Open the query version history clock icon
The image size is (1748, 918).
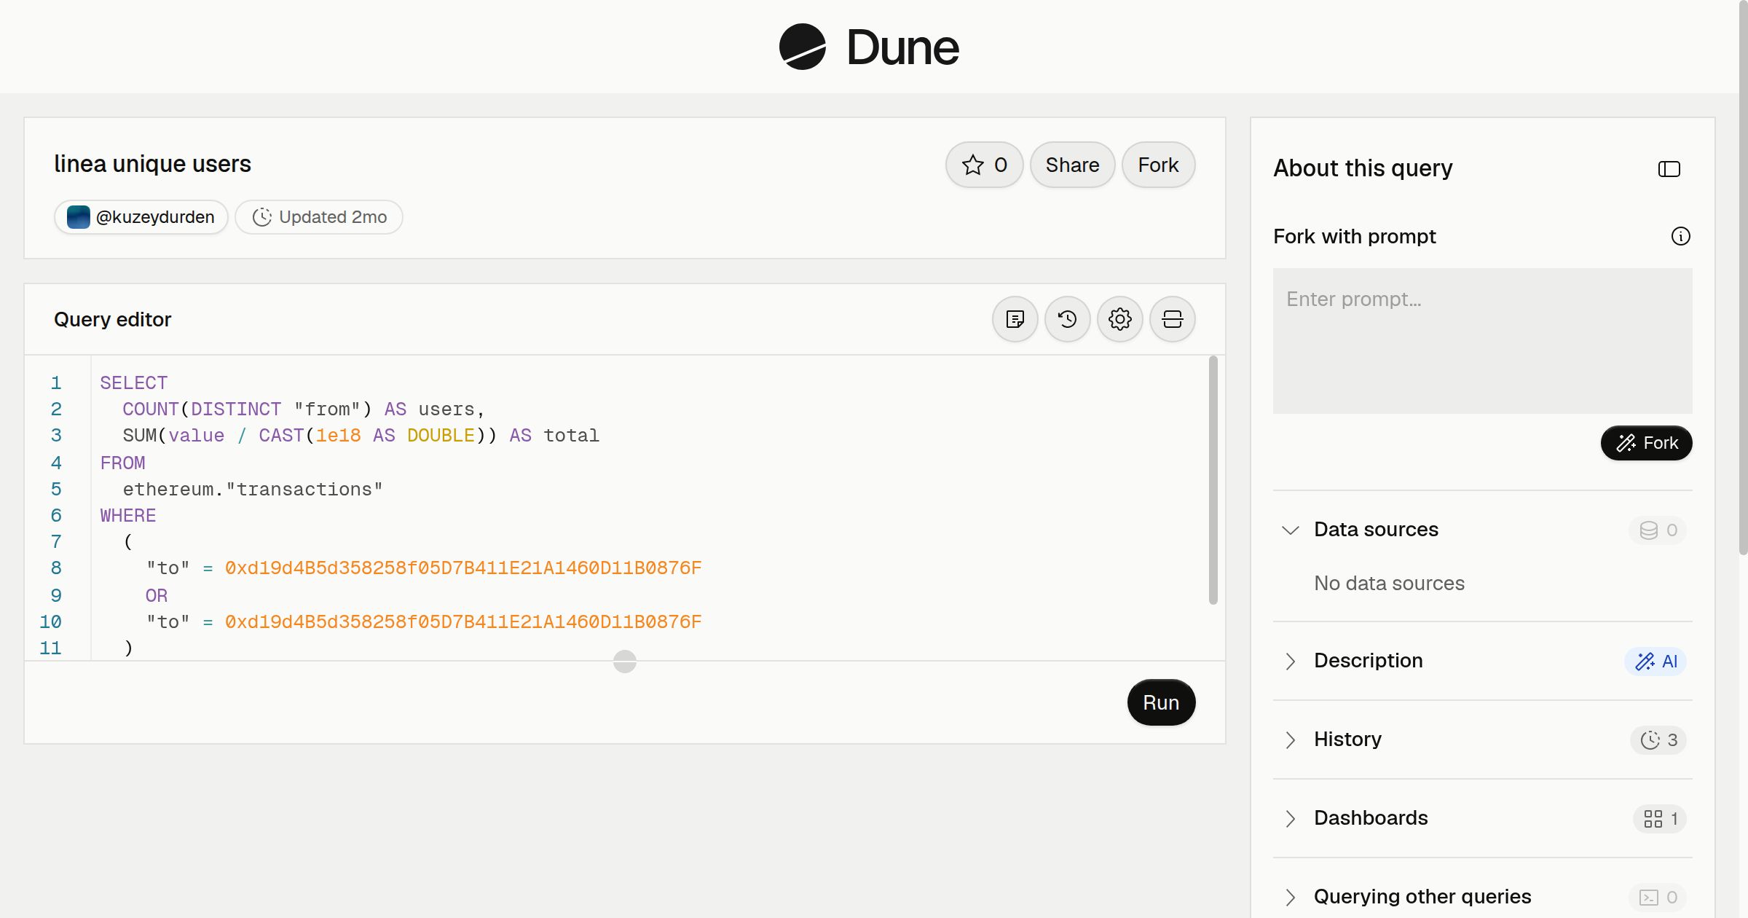[x=1067, y=319]
